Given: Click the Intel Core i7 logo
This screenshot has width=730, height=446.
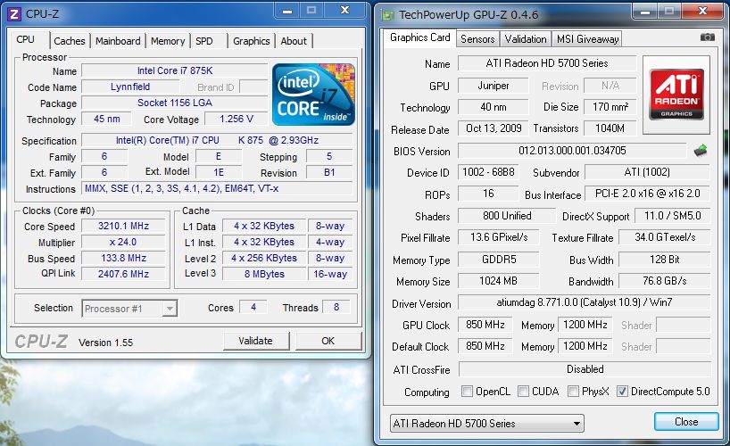Looking at the screenshot, I should click(x=314, y=95).
